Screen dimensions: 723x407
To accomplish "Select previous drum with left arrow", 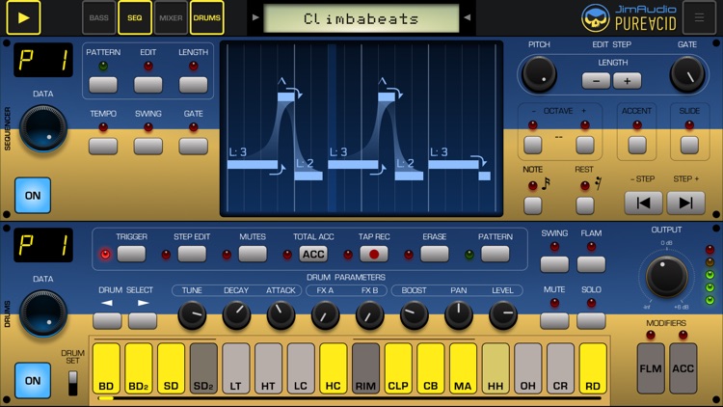I will (x=107, y=320).
